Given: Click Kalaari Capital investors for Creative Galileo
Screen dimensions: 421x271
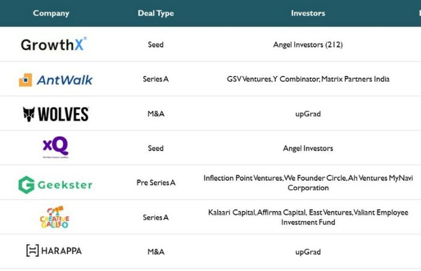Looking at the screenshot, I should pyautogui.click(x=308, y=217).
